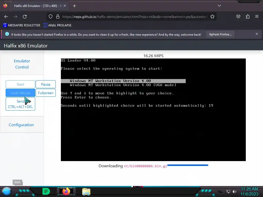Viewport: 263px width, 197px height.
Task: Open the tracking protection shield icon
Action: coord(51,17)
